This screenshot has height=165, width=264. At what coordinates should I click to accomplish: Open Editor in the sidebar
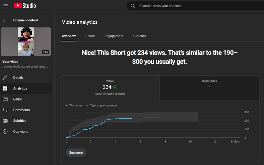[26, 99]
